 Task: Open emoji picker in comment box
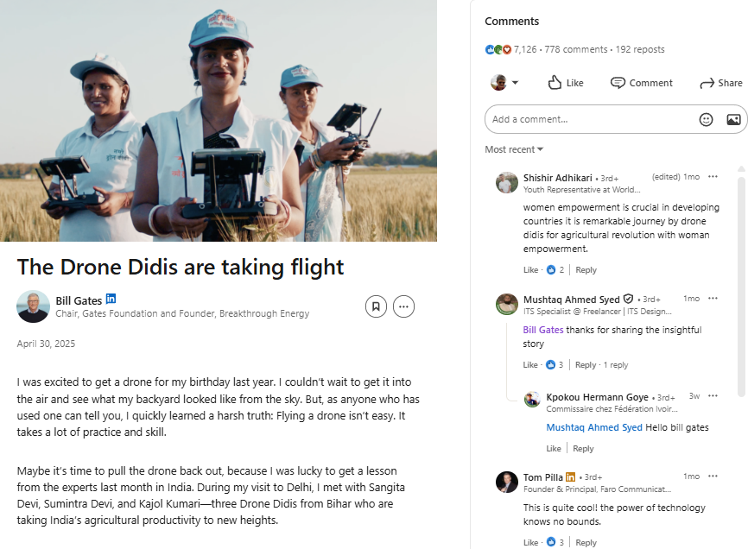pos(706,119)
